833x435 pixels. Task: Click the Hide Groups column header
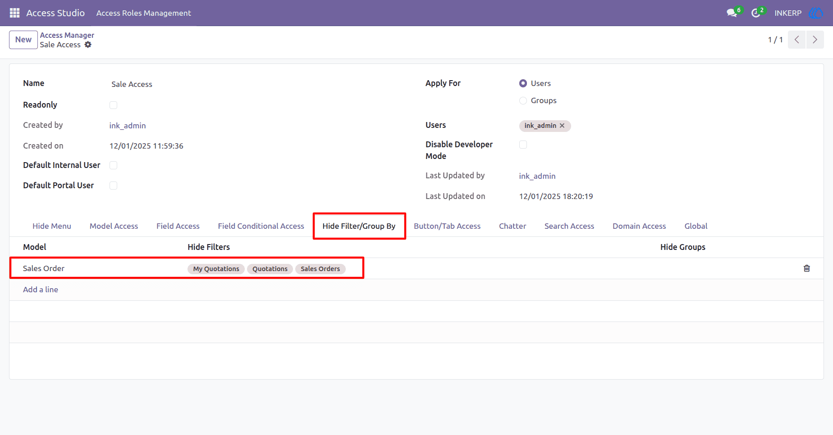point(683,247)
